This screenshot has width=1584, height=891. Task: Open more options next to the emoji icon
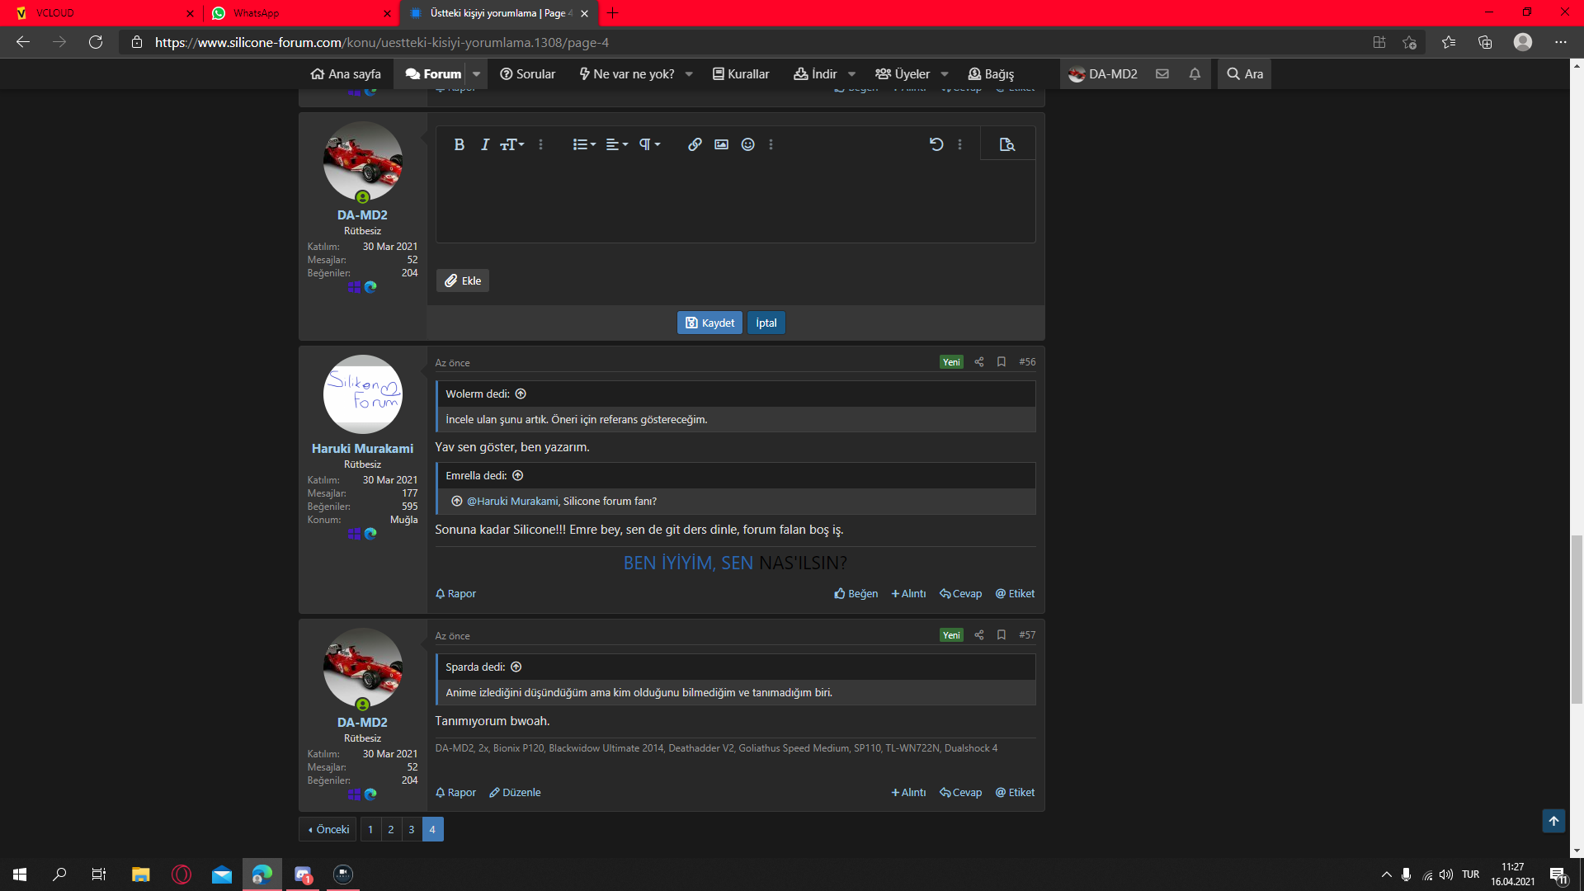point(771,144)
